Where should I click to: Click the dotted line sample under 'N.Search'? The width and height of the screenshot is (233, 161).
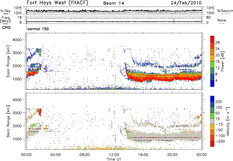pos(225,14)
